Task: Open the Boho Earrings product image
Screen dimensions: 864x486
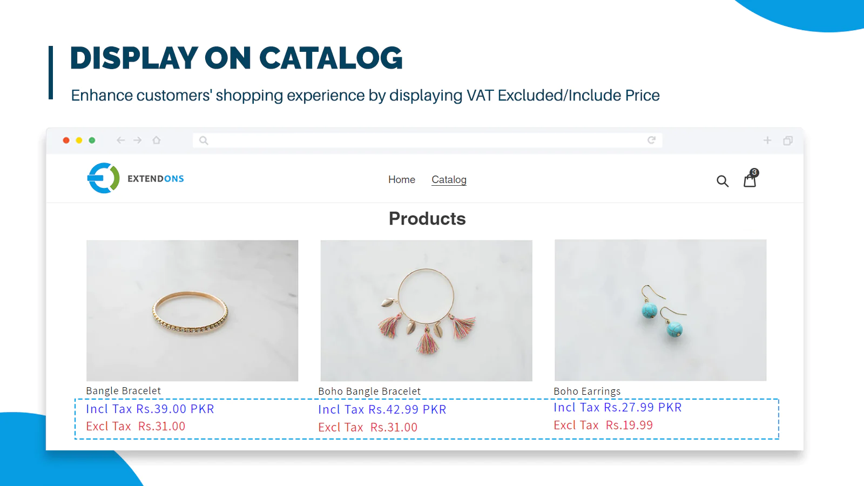Action: 660,310
